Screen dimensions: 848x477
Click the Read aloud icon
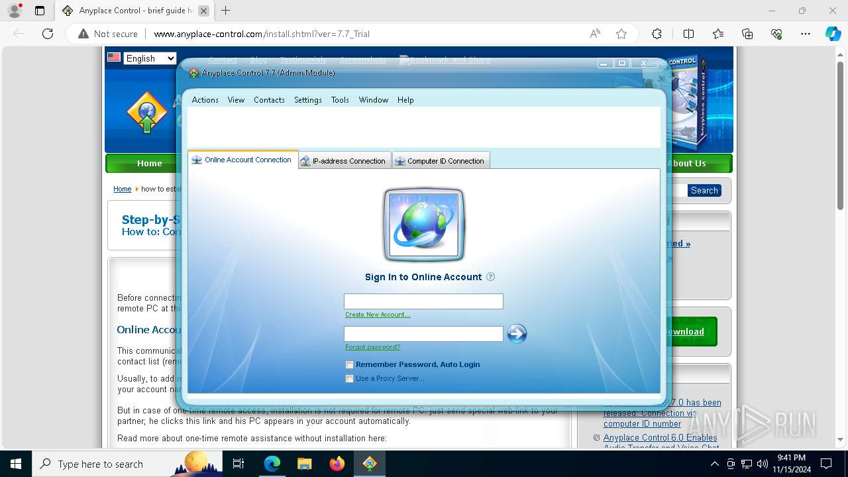(x=595, y=34)
